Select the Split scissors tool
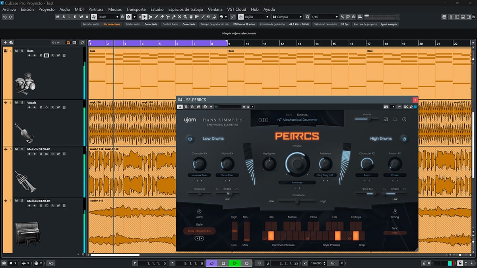The height and width of the screenshot is (268, 477). pos(168,17)
